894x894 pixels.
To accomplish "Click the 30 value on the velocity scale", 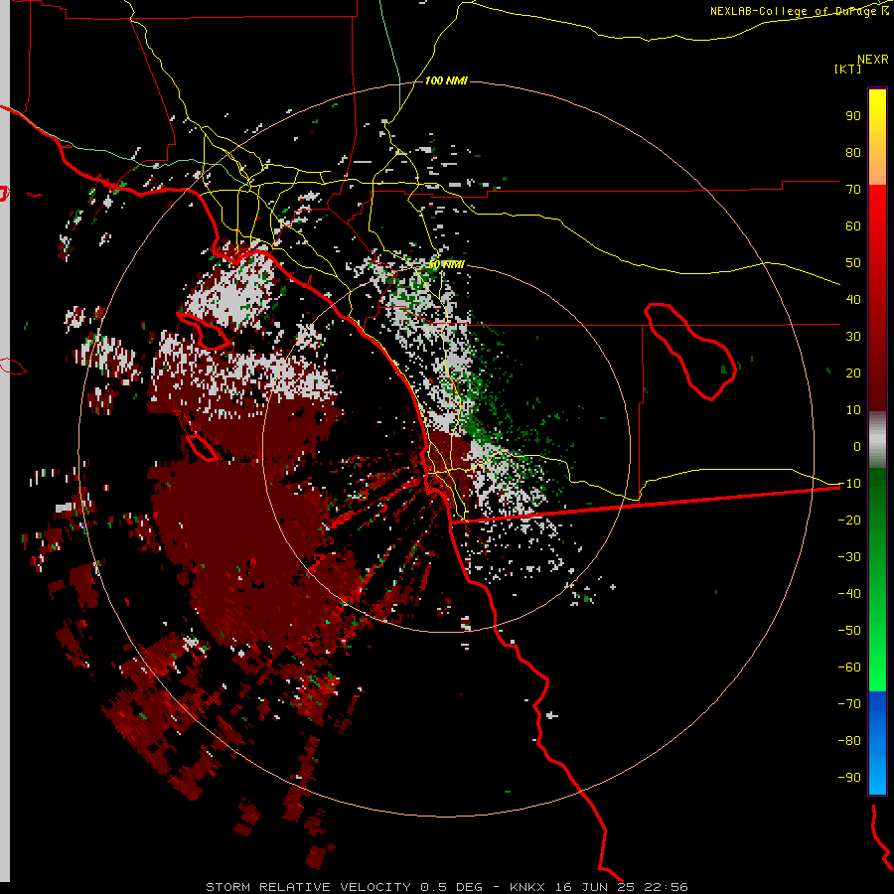I will coord(853,337).
